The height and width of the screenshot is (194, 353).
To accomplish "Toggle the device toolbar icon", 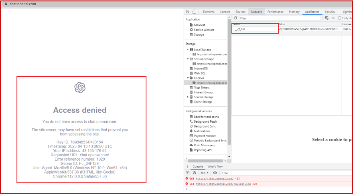I will click(194, 12).
